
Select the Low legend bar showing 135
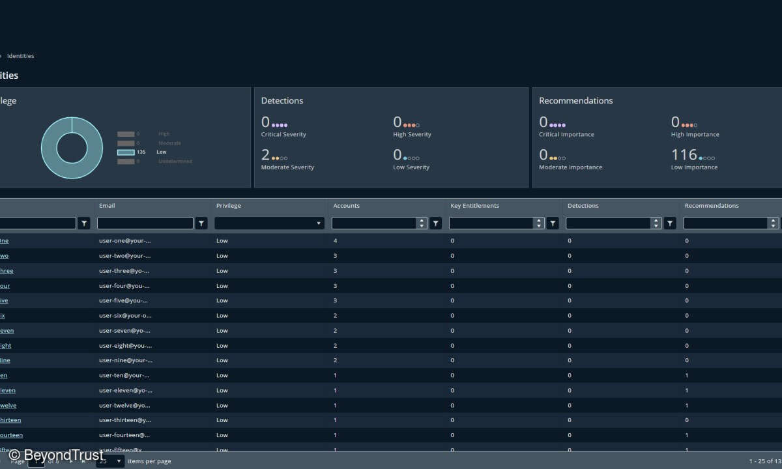pyautogui.click(x=126, y=152)
